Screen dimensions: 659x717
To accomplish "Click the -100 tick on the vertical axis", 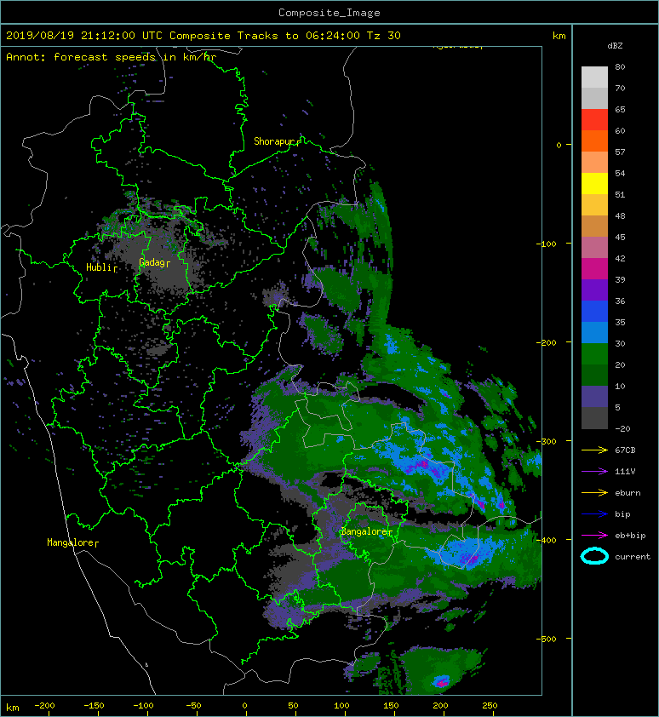I will (547, 244).
